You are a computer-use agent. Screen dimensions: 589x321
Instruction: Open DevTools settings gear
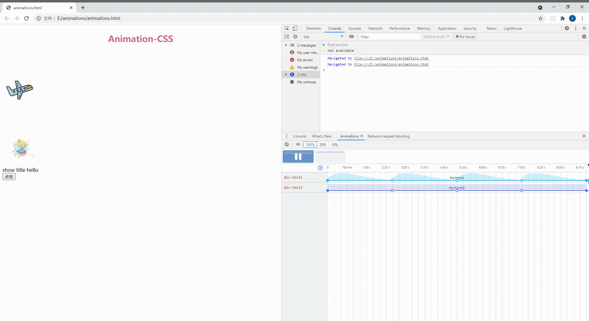tap(567, 28)
